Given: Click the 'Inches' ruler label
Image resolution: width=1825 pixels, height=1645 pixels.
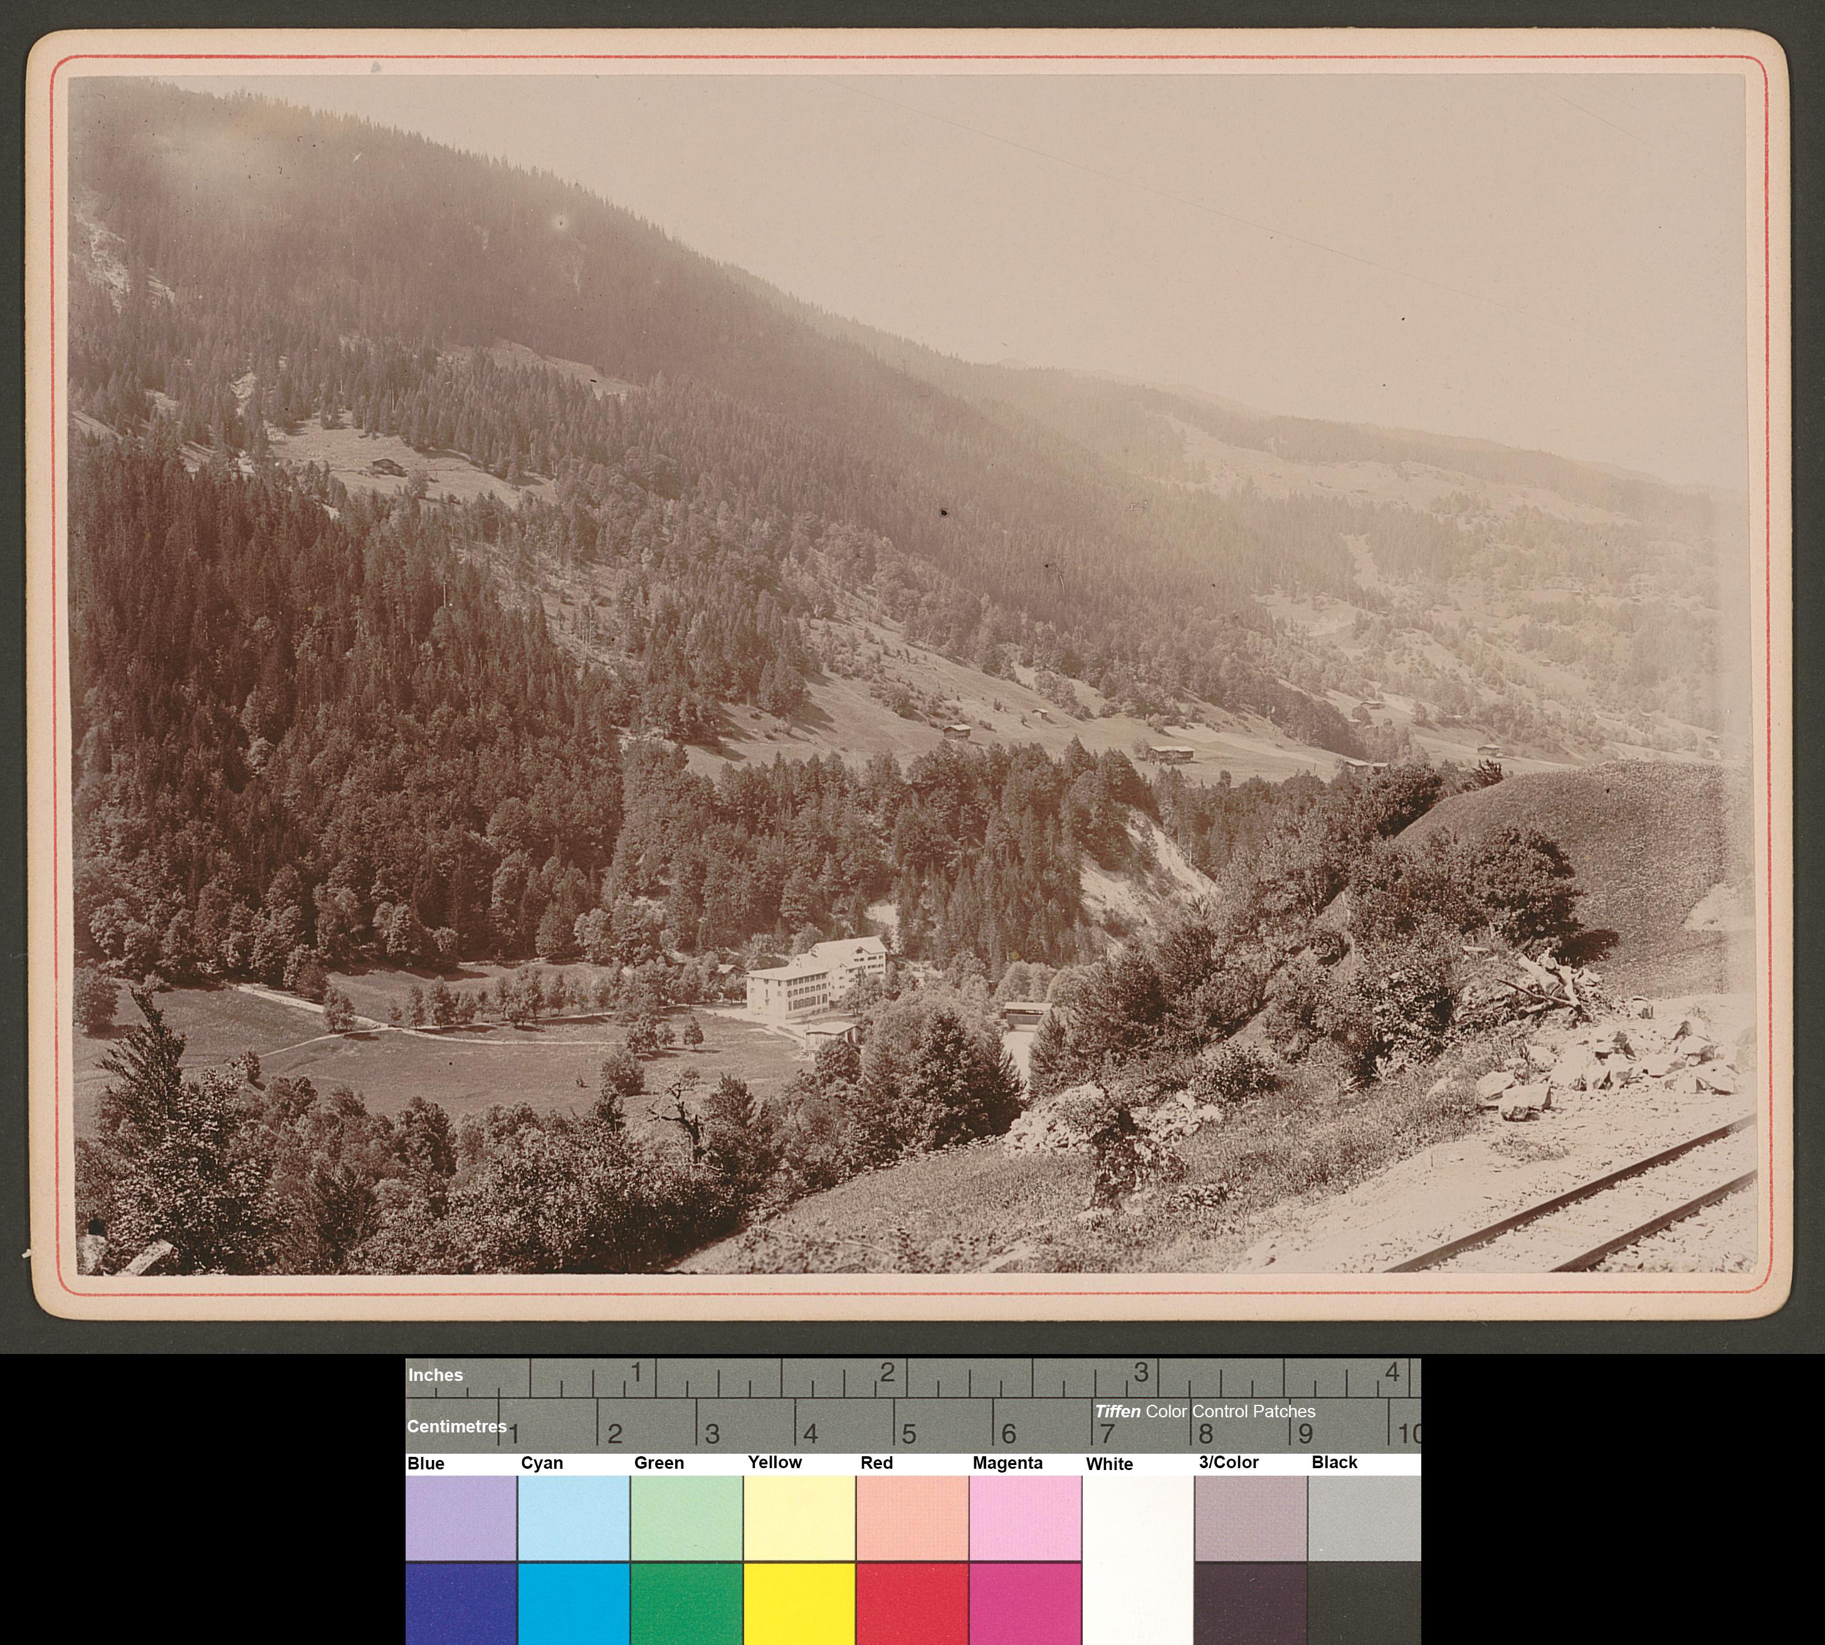Looking at the screenshot, I should tap(436, 1375).
